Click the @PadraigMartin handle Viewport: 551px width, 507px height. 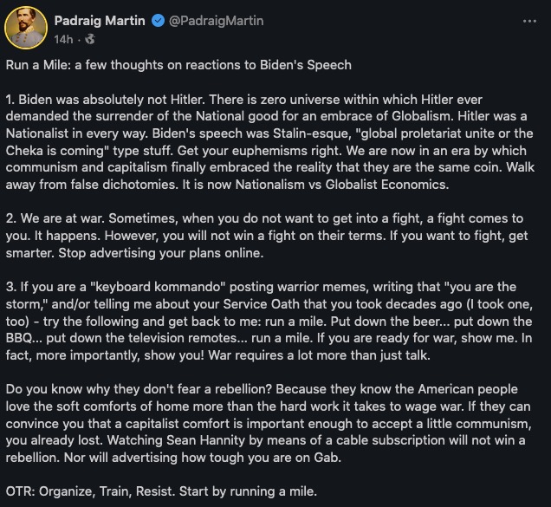tap(216, 21)
